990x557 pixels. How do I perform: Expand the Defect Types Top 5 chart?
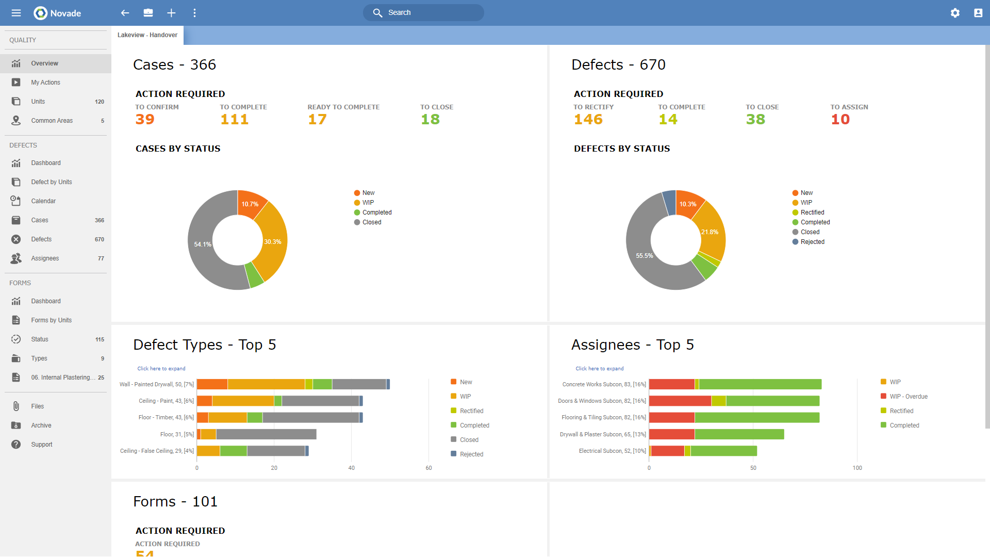point(161,369)
